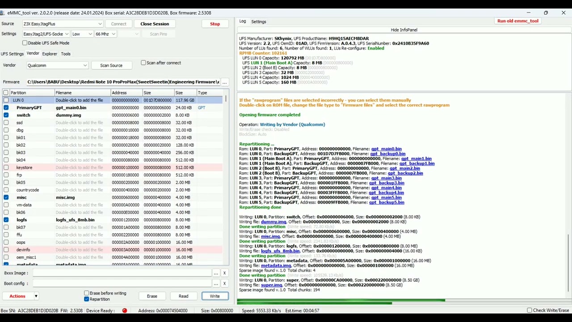The image size is (572, 322).
Task: Click the Stop button
Action: (x=215, y=24)
